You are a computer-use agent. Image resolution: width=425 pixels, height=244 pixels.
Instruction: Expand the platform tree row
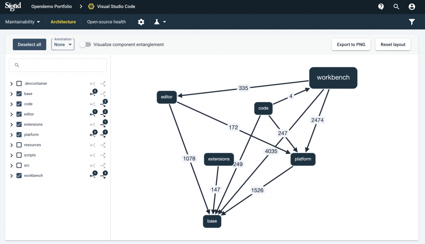point(11,135)
